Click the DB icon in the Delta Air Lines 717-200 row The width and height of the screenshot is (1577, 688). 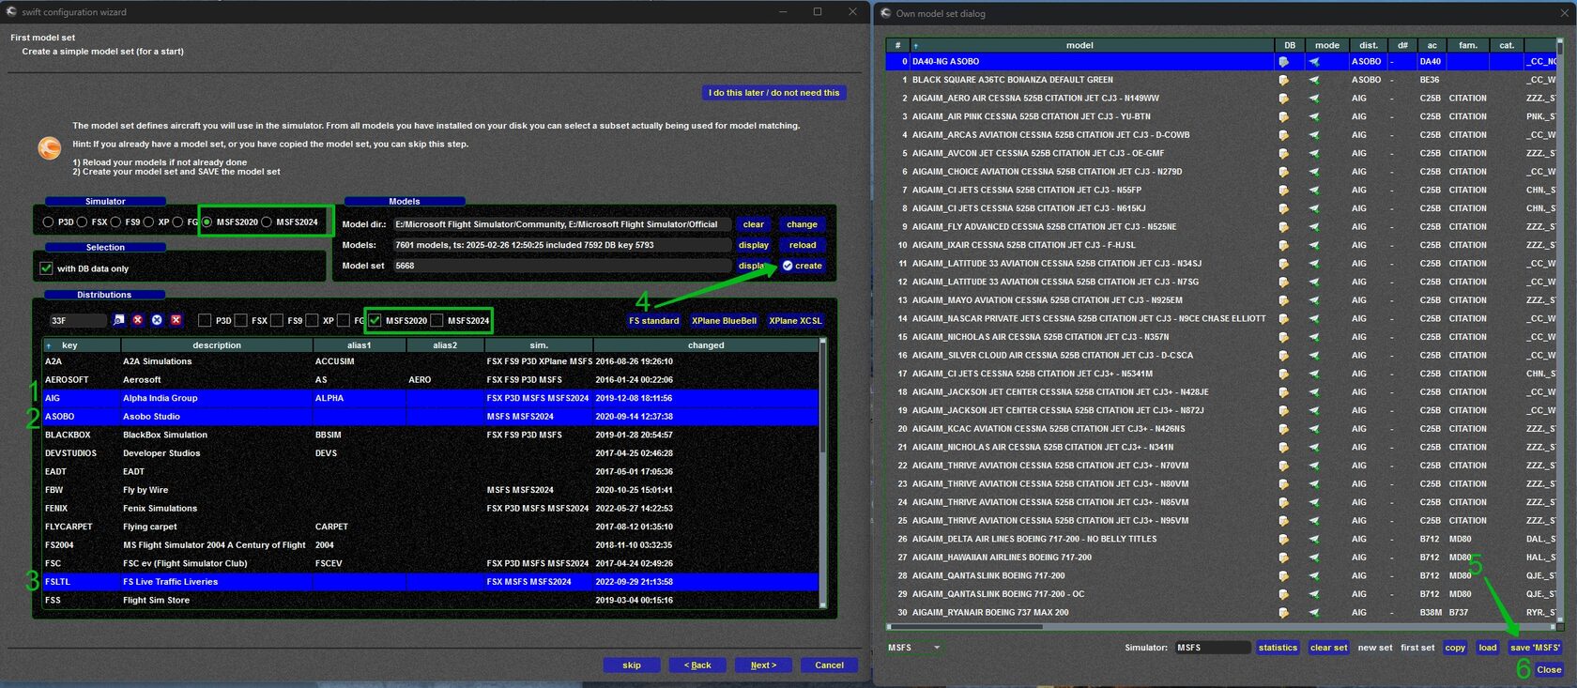point(1283,540)
